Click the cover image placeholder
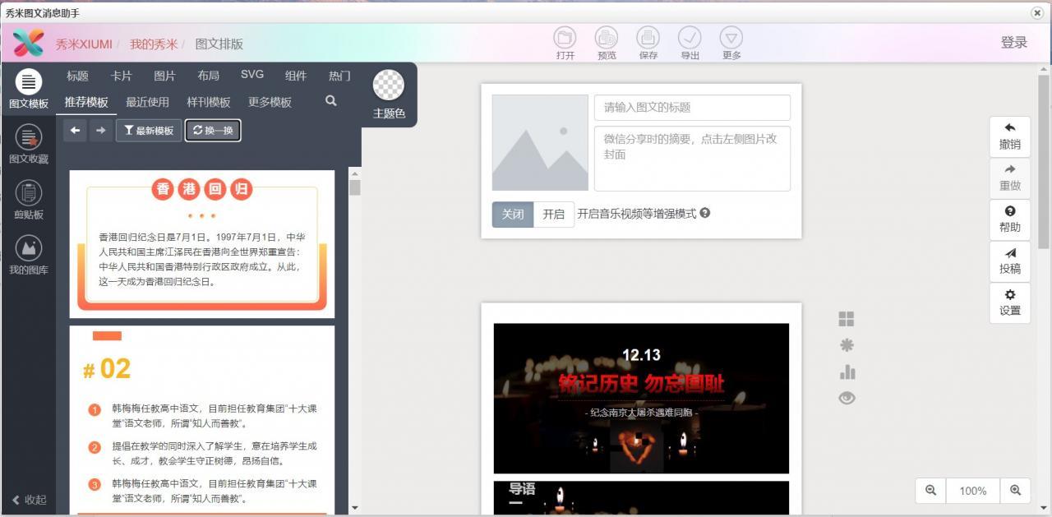1052x517 pixels. [540, 142]
